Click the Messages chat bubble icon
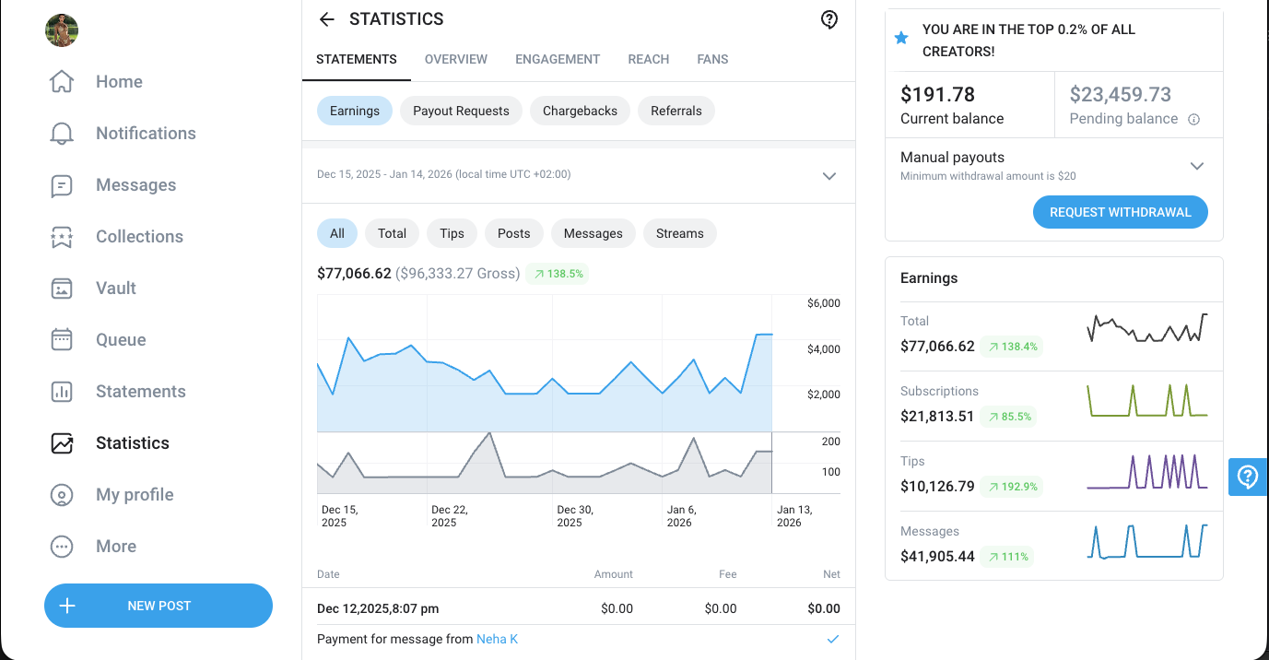The height and width of the screenshot is (660, 1269). pyautogui.click(x=62, y=184)
